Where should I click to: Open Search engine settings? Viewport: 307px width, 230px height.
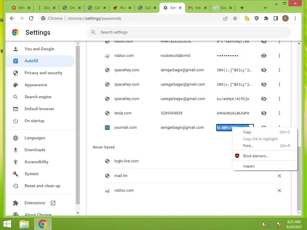pos(38,97)
